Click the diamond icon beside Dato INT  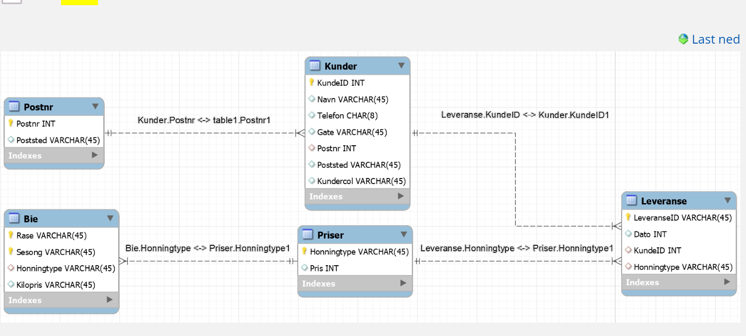point(628,234)
